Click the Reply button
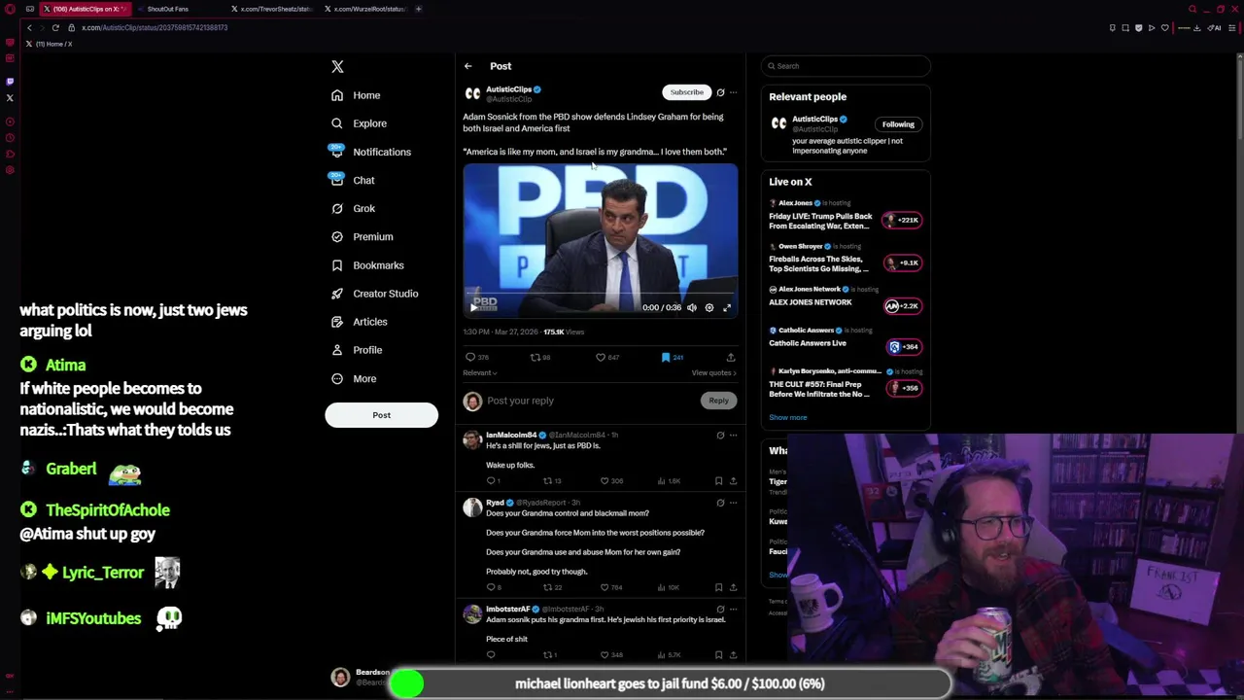 click(x=718, y=401)
